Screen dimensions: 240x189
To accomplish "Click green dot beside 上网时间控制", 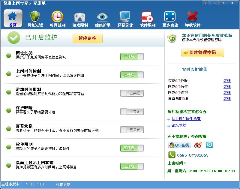I will (9, 74).
